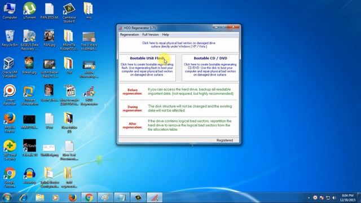Show hidden tray icons arrow
The width and height of the screenshot is (361, 203).
309,198
